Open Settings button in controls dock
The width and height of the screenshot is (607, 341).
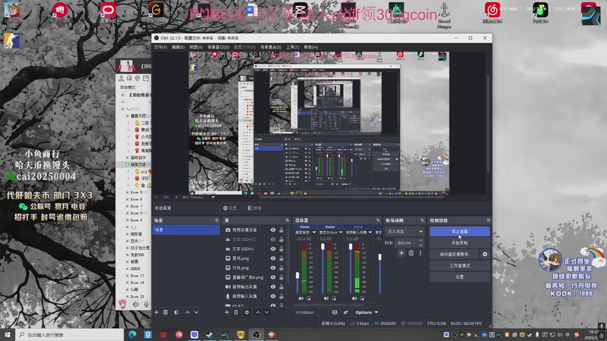(460, 277)
